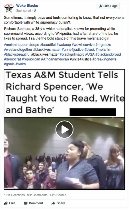Open the Woke Blacks page name link
129x209 pixels.
coord(27,5)
